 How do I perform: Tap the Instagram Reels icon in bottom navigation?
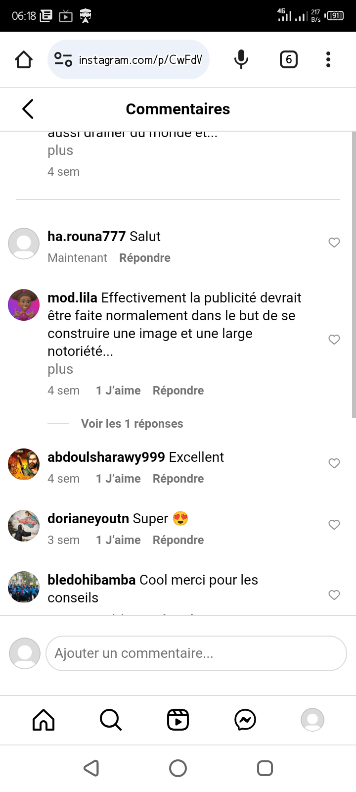pos(178,720)
